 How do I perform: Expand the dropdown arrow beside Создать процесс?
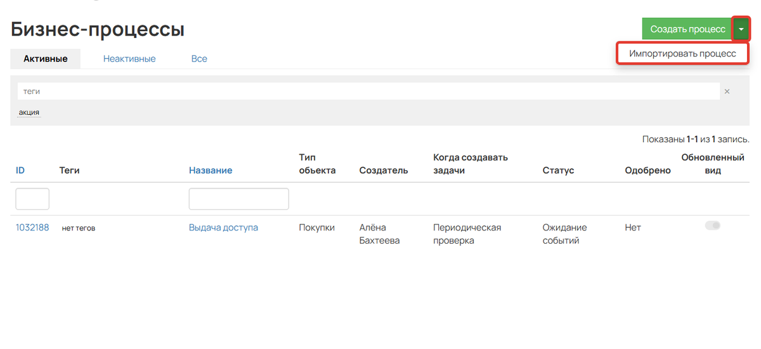[x=741, y=29]
